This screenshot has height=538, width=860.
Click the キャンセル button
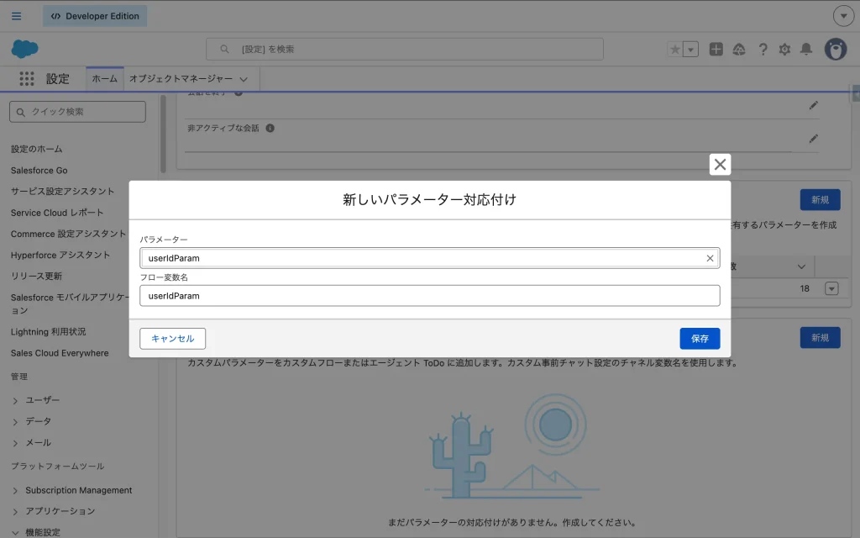click(x=172, y=339)
